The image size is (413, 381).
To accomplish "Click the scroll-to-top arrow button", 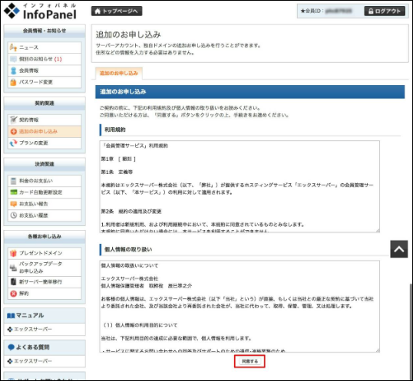I will click(399, 249).
